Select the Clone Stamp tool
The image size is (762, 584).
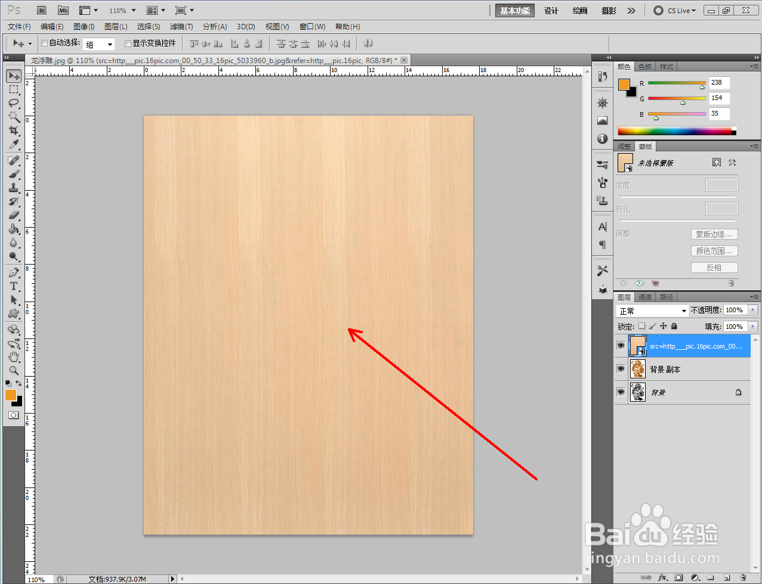pyautogui.click(x=14, y=188)
